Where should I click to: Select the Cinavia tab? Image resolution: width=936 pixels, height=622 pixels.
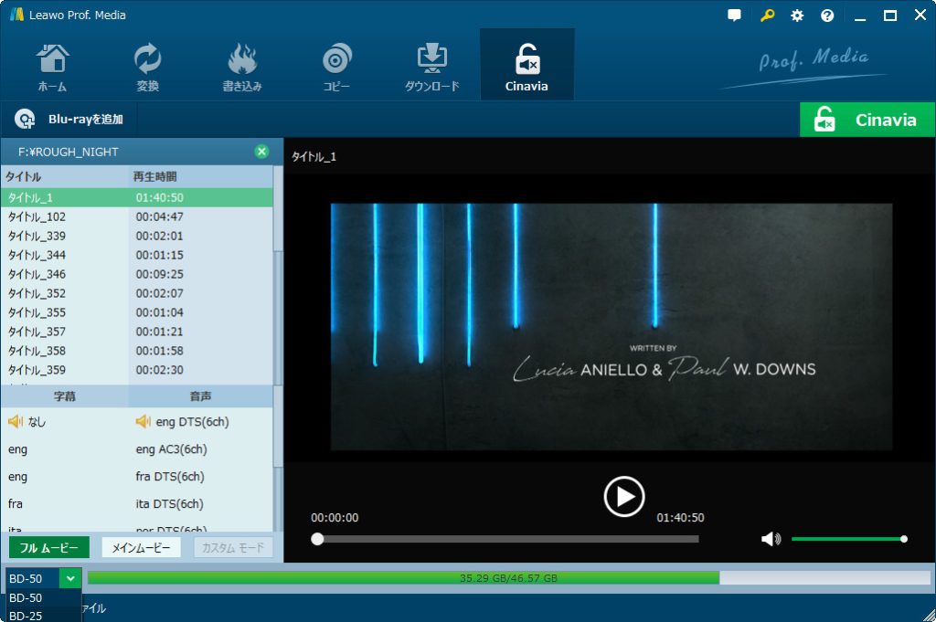click(x=526, y=65)
